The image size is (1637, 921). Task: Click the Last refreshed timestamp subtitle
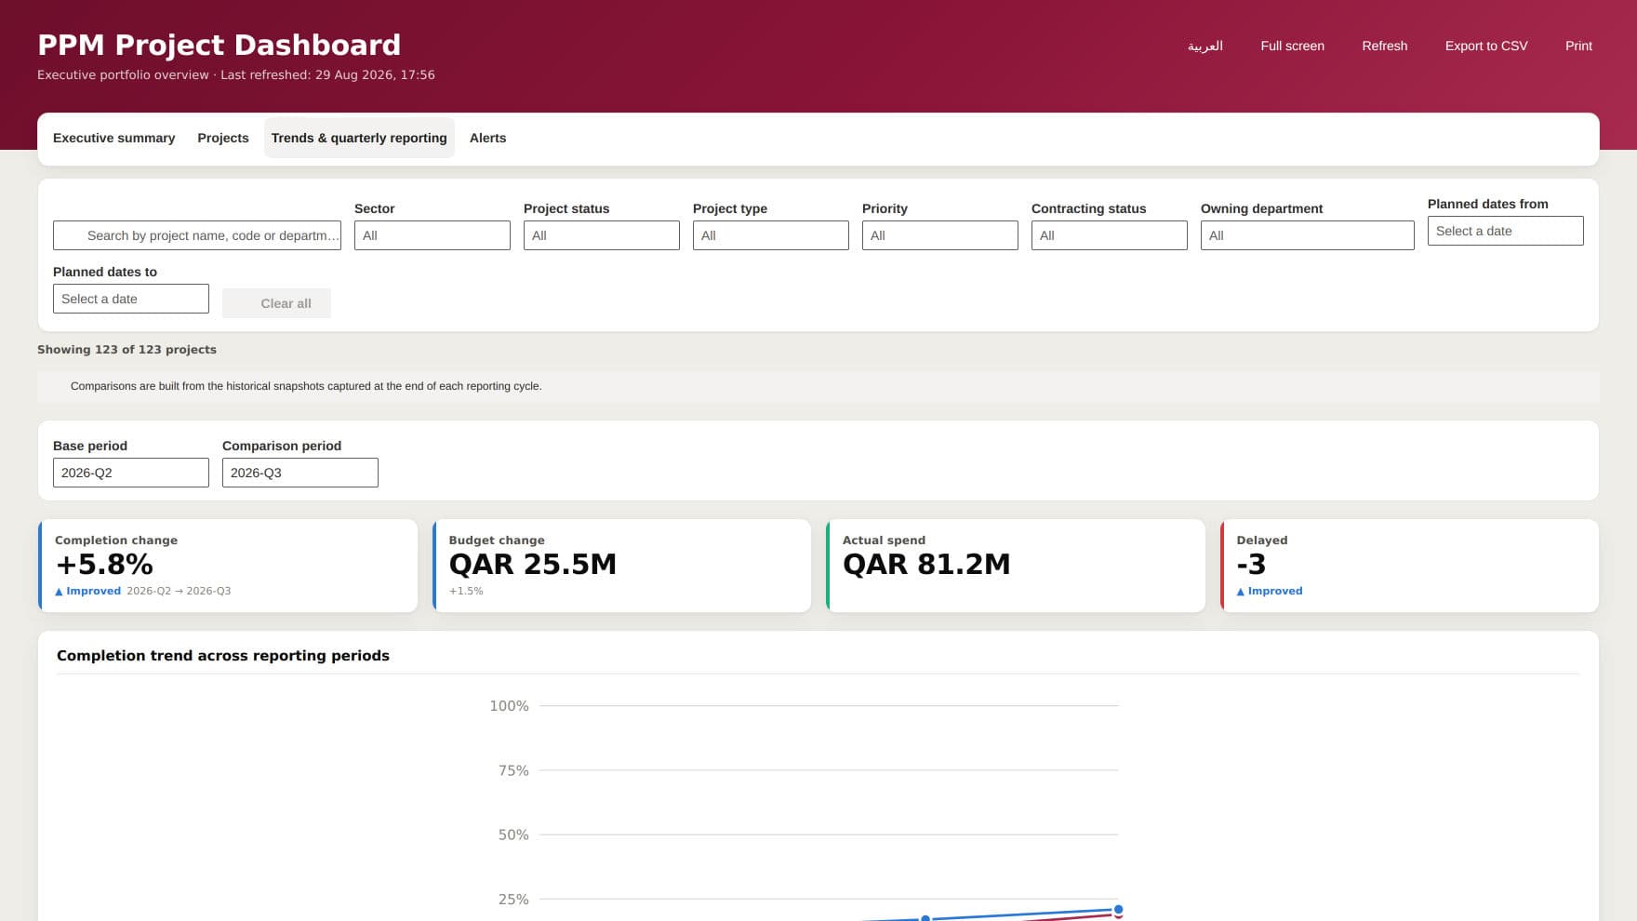click(x=235, y=74)
